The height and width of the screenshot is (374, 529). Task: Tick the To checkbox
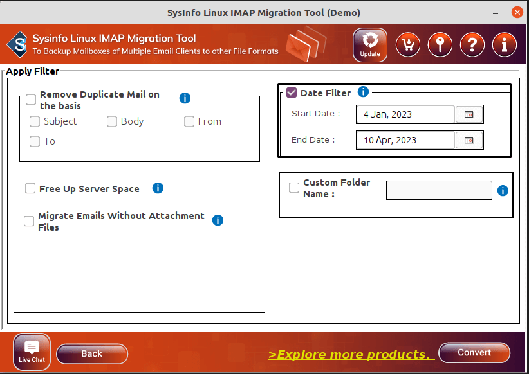(35, 141)
